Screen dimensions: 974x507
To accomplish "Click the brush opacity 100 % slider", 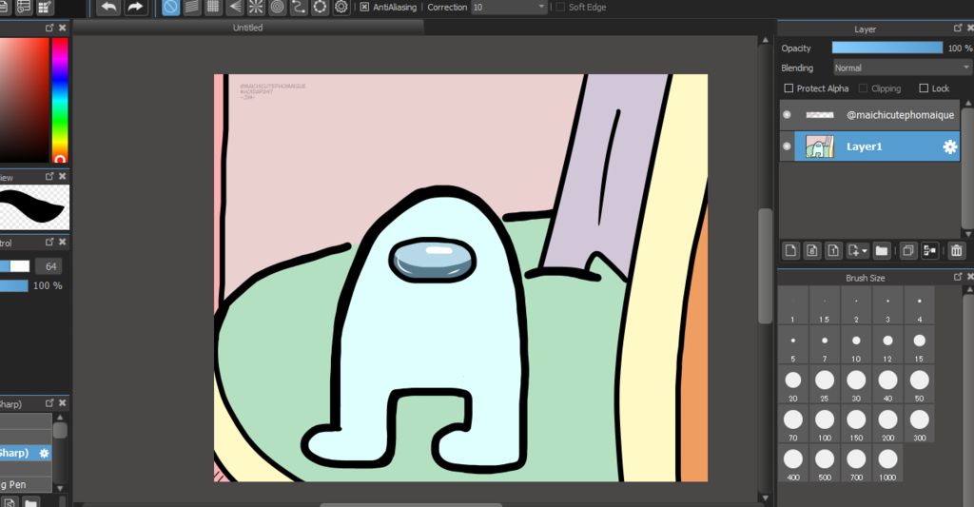I will pos(14,285).
